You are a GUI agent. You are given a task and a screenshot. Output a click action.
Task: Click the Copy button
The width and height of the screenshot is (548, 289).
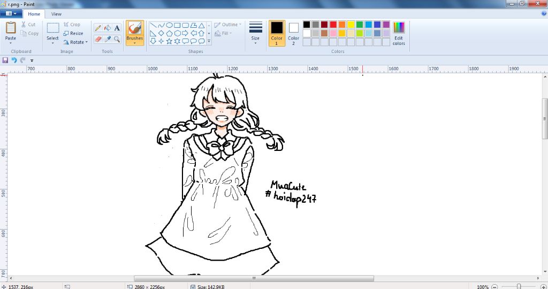click(29, 33)
